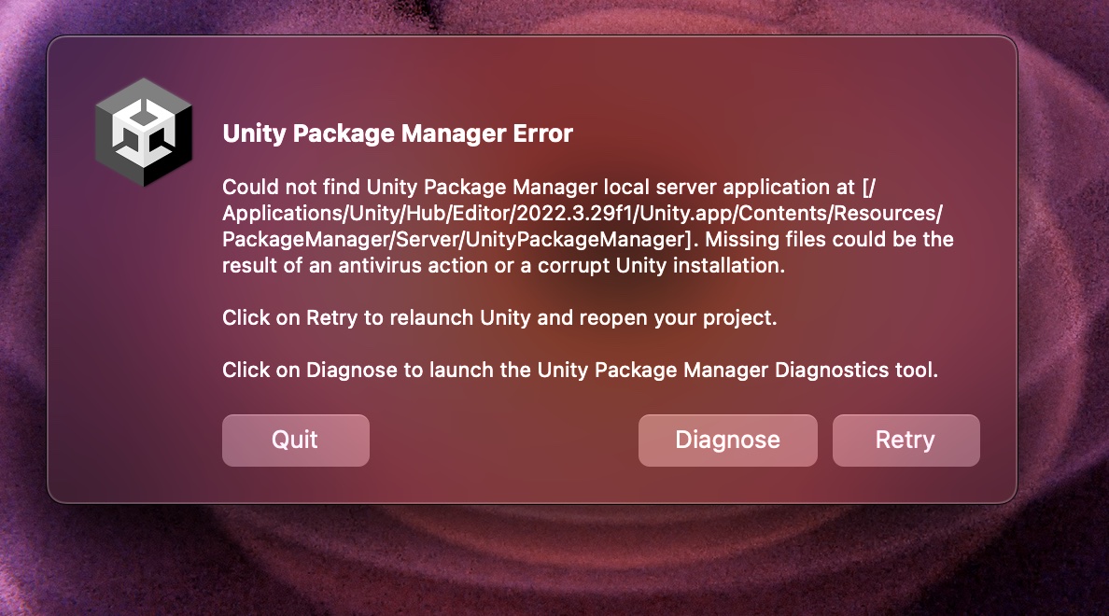Quit Unity using the Quit button
Image resolution: width=1109 pixels, height=616 pixels.
(x=296, y=440)
